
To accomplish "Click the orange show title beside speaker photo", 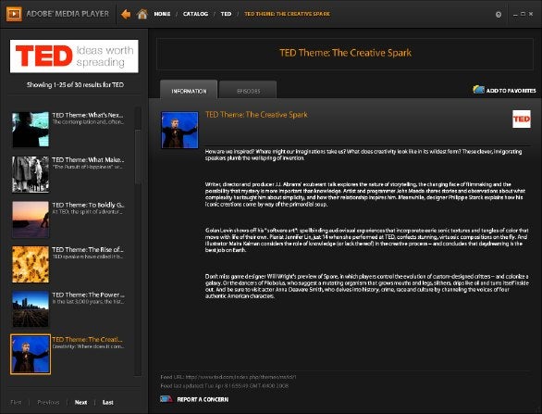I will point(256,115).
